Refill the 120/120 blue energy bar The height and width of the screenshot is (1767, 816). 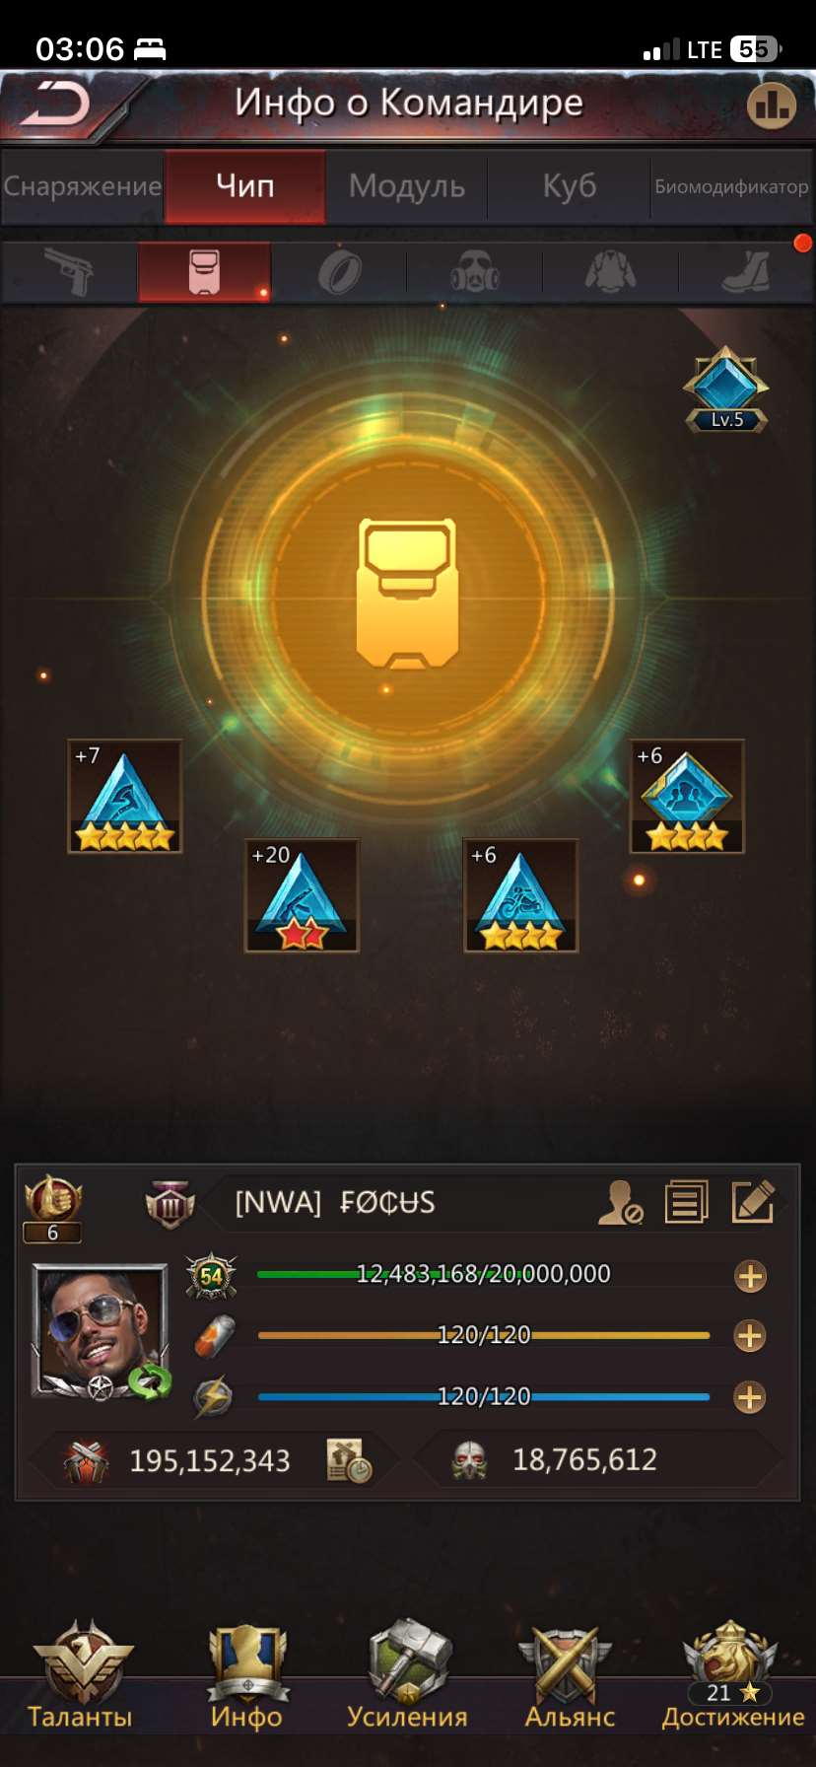tap(750, 1396)
